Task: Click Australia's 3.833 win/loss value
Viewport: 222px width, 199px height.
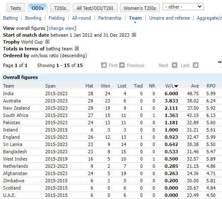Action: tap(171, 101)
